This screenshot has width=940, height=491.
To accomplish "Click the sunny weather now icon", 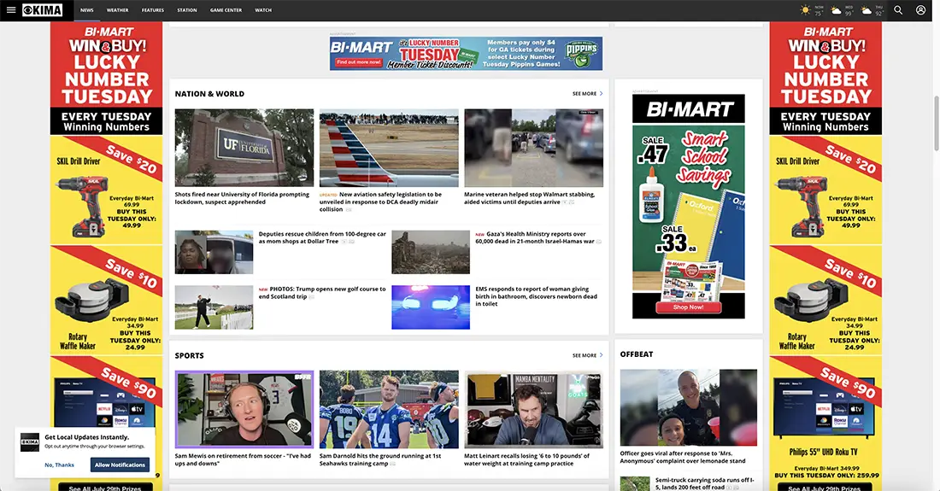I will [805, 10].
